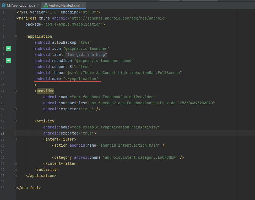Image resolution: width=255 pixels, height=200 pixels.
Task: Collapse the manifest tag fold on line 2
Action: pos(15,18)
